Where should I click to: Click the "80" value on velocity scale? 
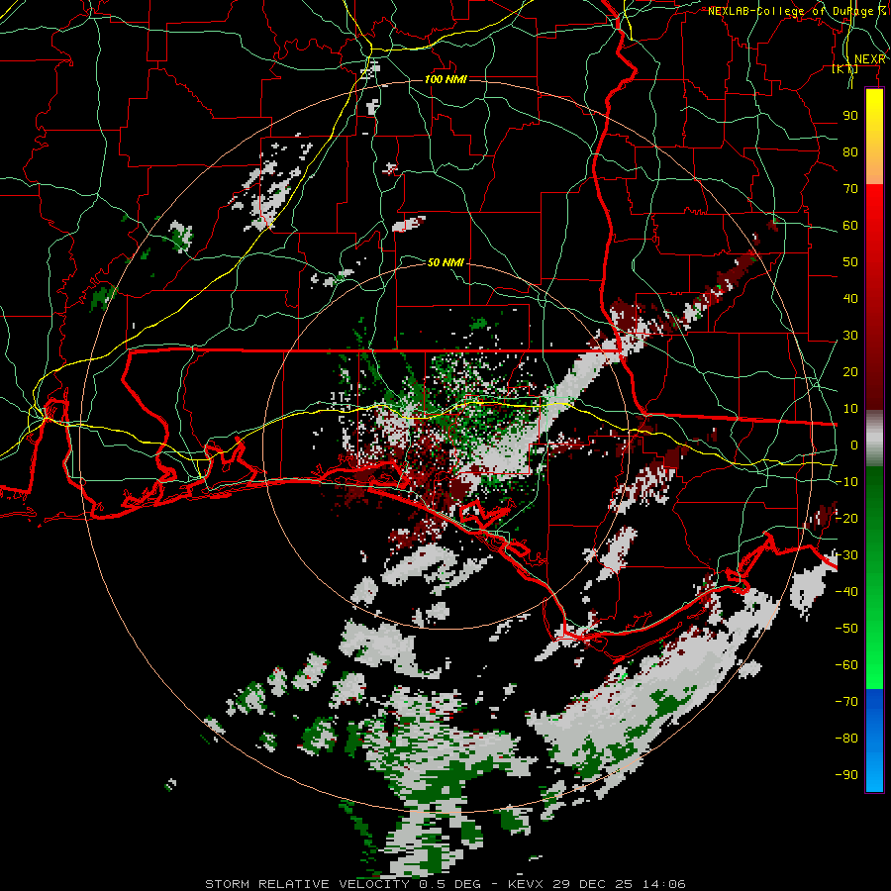pyautogui.click(x=850, y=152)
